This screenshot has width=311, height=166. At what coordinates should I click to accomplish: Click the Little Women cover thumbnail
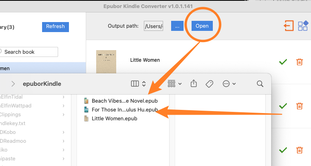click(106, 62)
